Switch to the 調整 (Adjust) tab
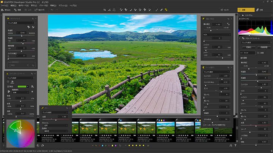This screenshot has height=153, width=273. (x=246, y=9)
